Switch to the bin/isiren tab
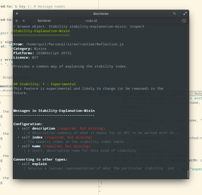 tap(44, 21)
